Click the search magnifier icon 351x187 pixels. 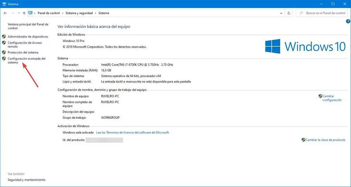301,13
